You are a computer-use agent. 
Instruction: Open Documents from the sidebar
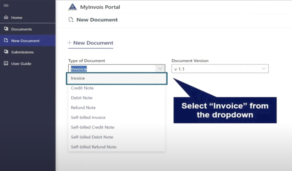28,29
